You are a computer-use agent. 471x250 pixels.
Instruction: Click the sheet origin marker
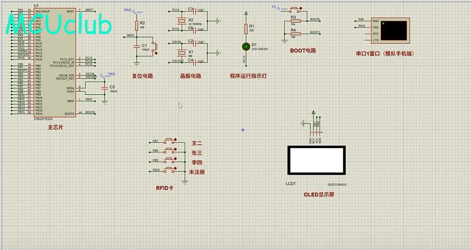coord(243,130)
